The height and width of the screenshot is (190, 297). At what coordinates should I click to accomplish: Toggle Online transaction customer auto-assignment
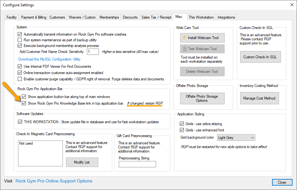click(20, 73)
